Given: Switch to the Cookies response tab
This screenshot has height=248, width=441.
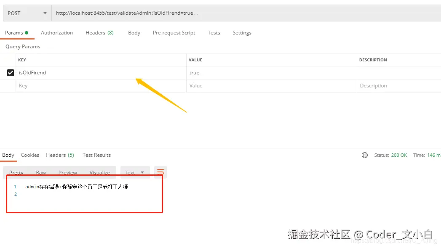Looking at the screenshot, I should (x=30, y=155).
